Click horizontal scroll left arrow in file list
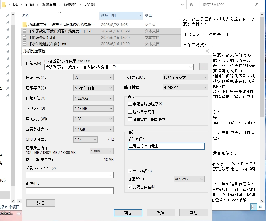Screen dimensions: 266x221 click(19, 201)
